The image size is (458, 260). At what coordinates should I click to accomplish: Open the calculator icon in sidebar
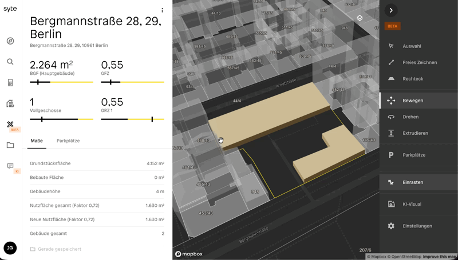[x=10, y=83]
